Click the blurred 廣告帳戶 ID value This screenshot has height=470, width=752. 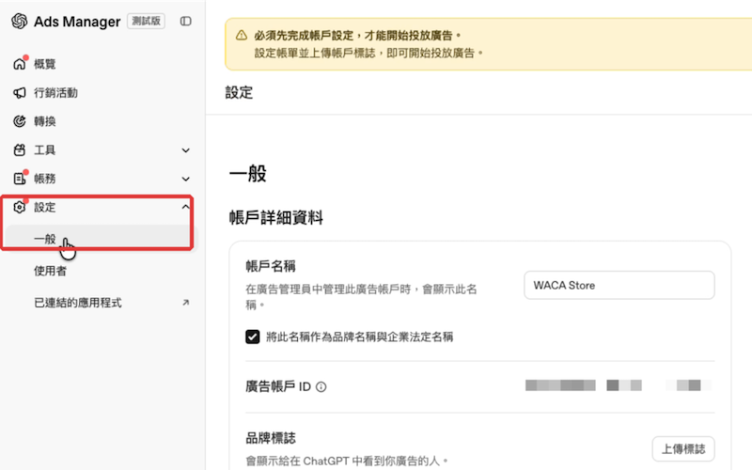(619, 385)
